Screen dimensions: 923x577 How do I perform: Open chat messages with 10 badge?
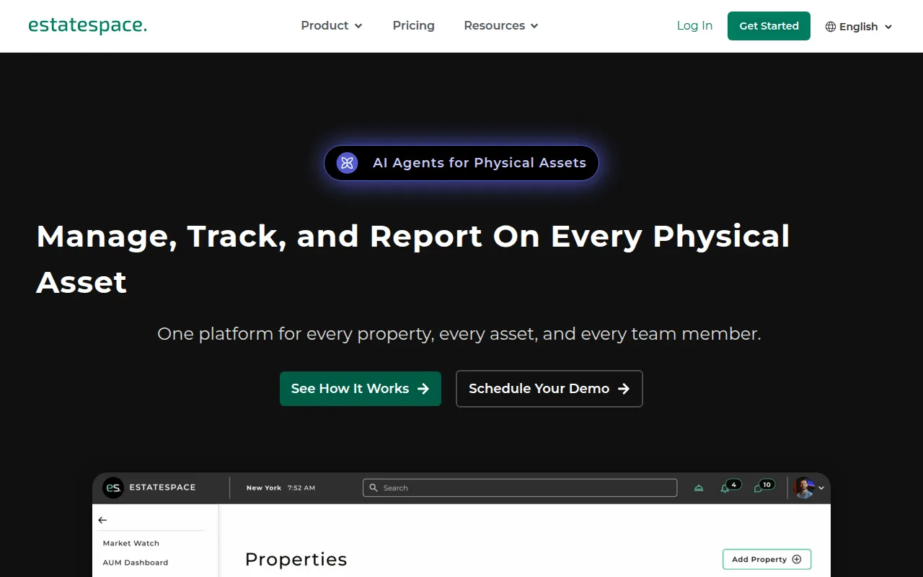763,487
